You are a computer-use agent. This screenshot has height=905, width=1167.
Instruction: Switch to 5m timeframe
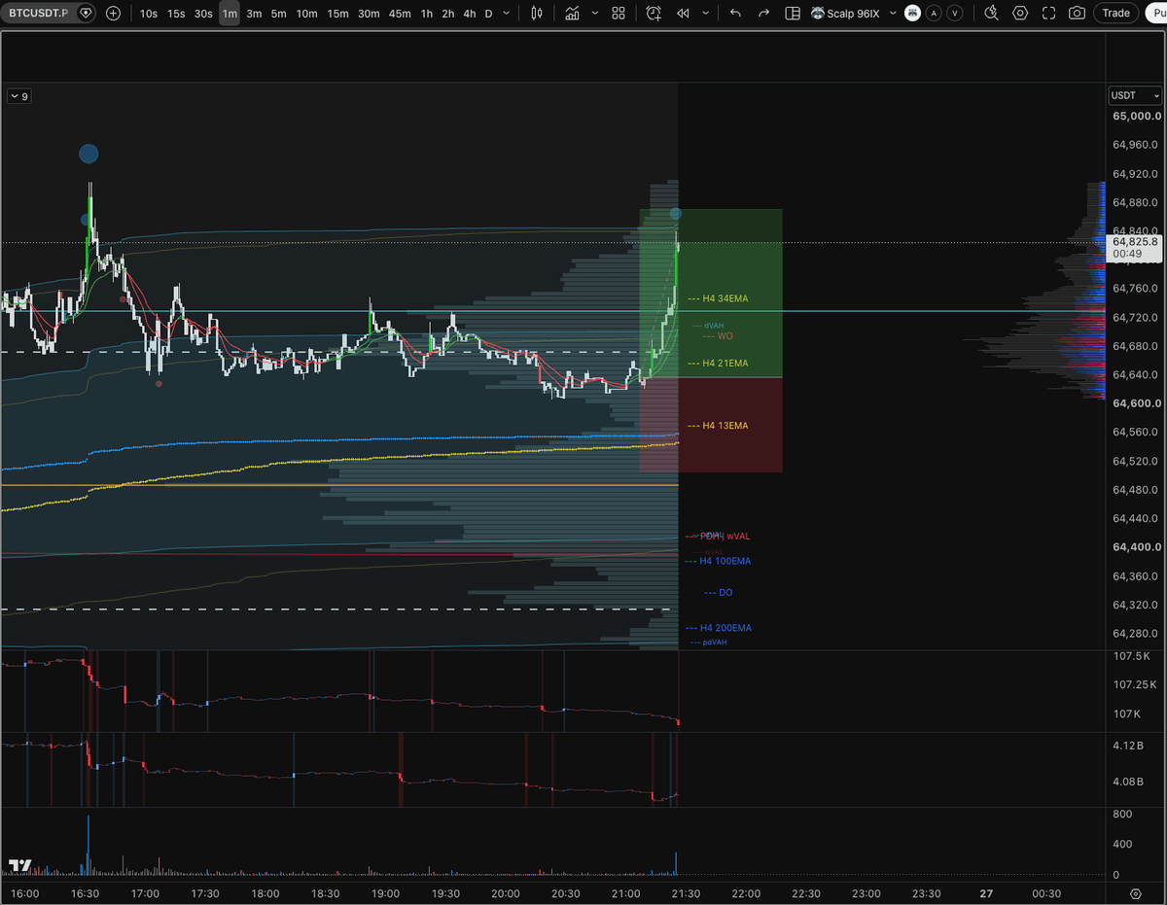tap(279, 14)
